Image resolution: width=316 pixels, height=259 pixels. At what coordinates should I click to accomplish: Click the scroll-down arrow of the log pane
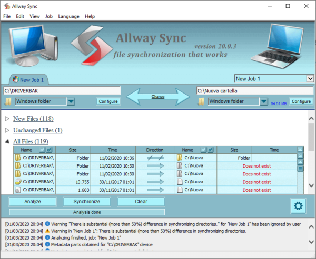coord(311,242)
